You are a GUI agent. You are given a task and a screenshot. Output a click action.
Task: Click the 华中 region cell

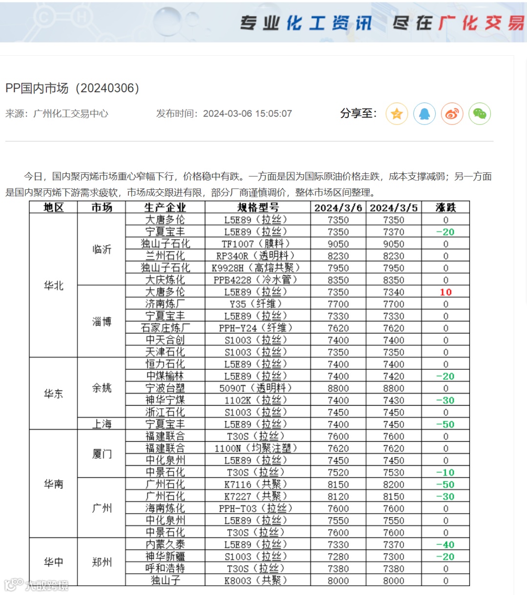54,562
